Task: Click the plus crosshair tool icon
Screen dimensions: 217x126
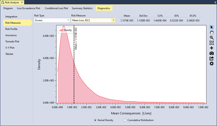Action: 211,48
